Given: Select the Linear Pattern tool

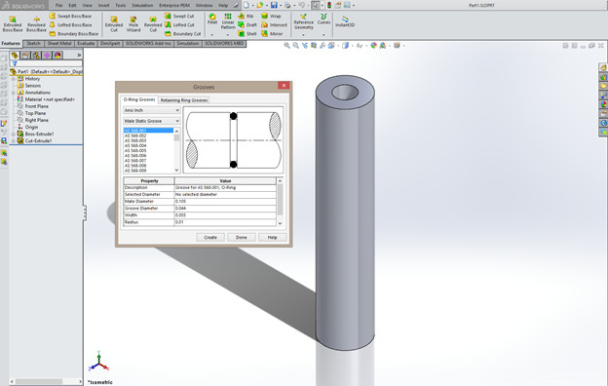Looking at the screenshot, I should coord(228,21).
